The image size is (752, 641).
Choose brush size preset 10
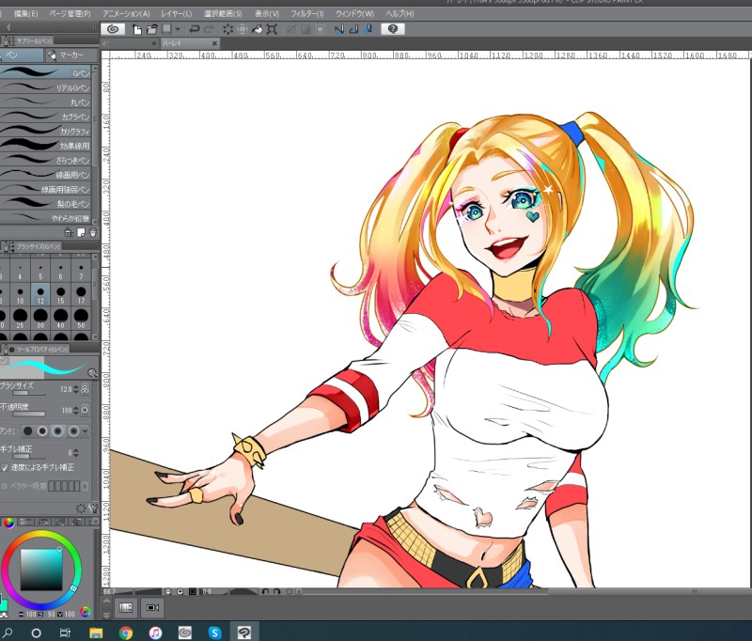pos(20,294)
